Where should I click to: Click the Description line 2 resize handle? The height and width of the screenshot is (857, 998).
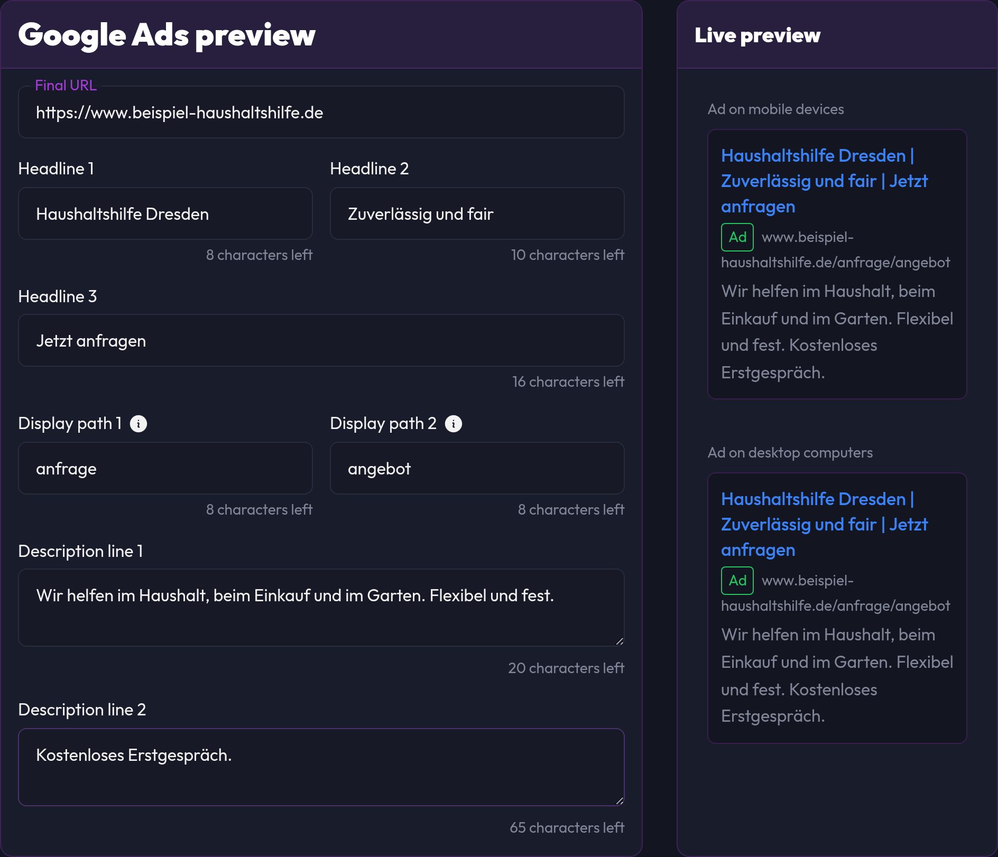point(620,801)
